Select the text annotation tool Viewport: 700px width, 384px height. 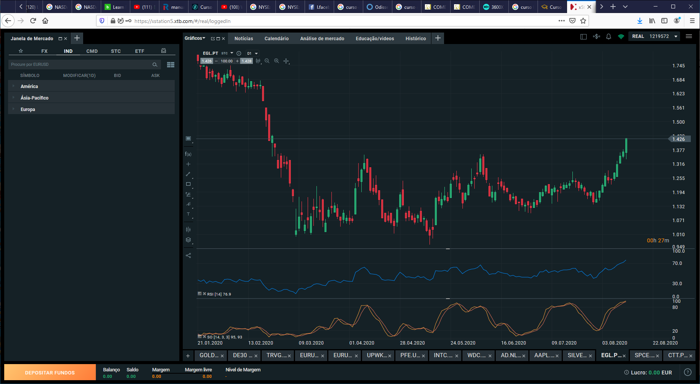tap(188, 214)
